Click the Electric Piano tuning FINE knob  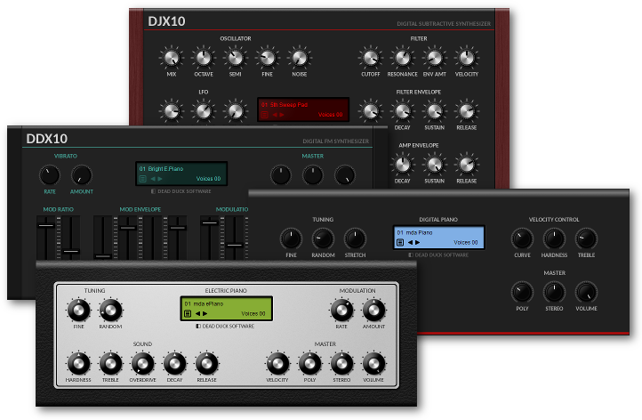[78, 311]
